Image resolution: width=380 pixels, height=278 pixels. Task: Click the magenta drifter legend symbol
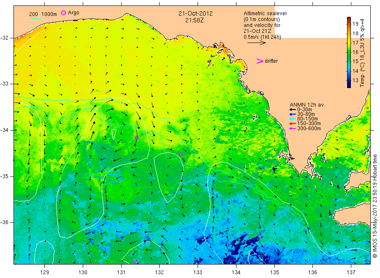tap(260, 61)
